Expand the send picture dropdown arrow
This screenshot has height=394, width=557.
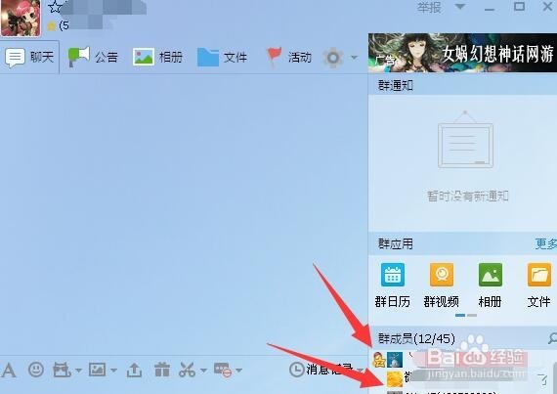(113, 371)
